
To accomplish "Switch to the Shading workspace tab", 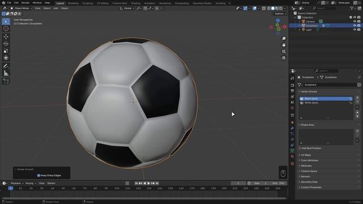I will point(136,3).
